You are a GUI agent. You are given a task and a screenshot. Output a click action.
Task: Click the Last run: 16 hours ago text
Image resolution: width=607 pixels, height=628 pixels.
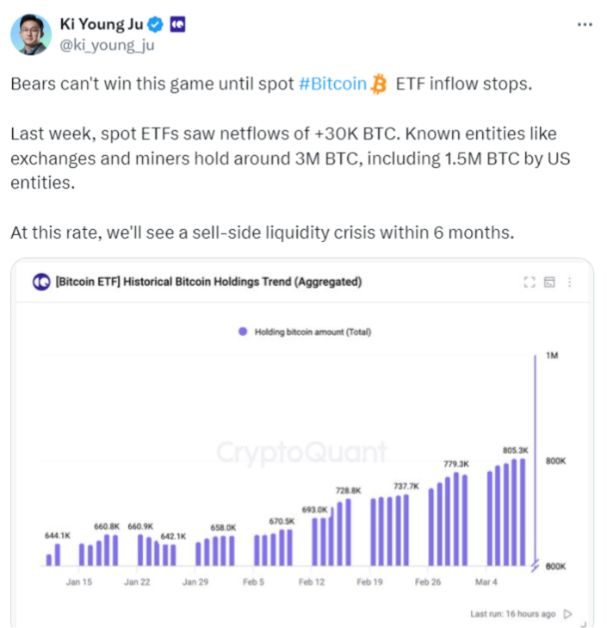(x=512, y=614)
